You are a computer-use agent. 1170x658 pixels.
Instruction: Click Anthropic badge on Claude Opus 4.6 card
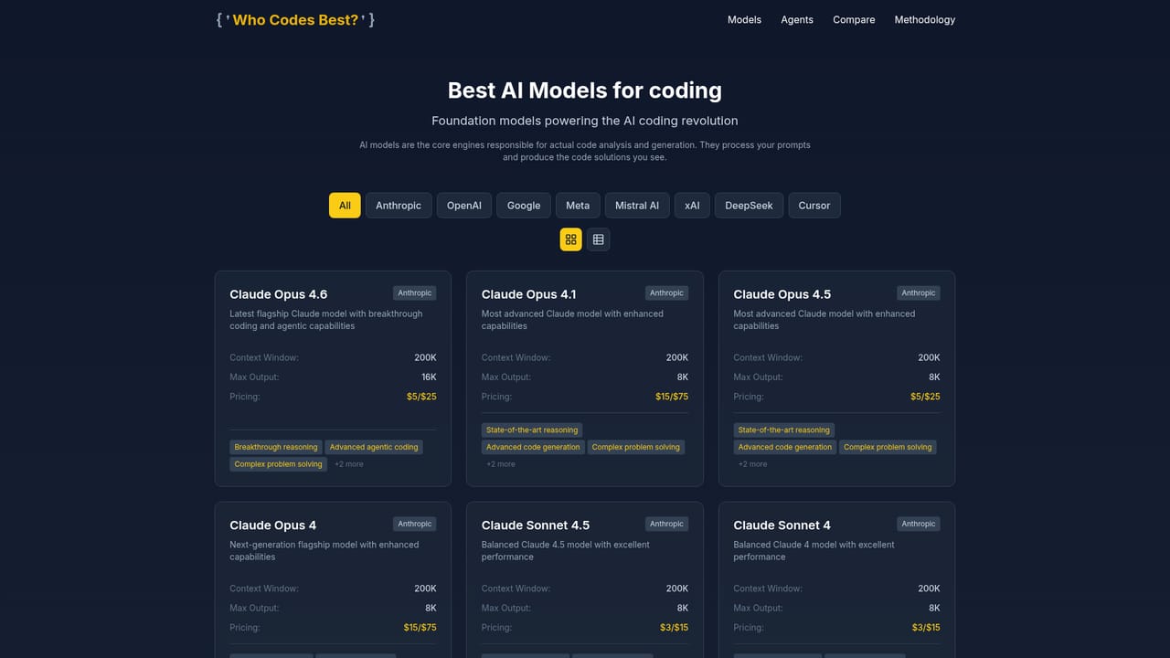[415, 293]
